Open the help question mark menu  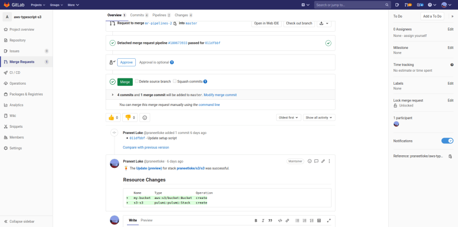click(432, 5)
